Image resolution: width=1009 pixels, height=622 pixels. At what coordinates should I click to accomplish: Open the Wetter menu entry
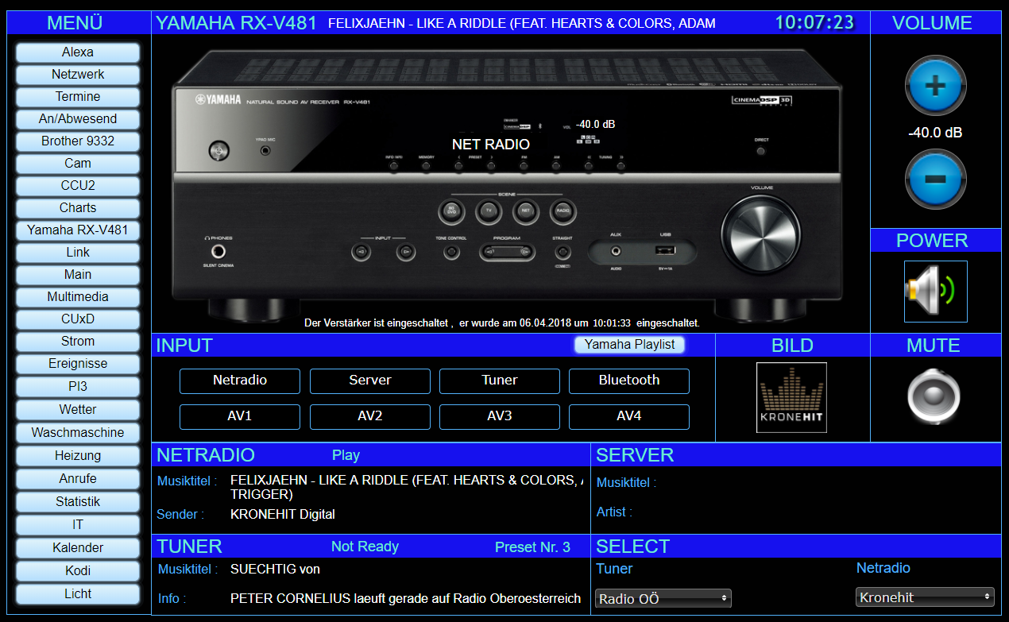click(x=78, y=410)
